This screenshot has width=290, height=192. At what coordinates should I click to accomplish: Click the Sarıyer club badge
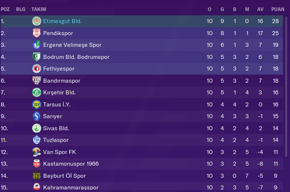[37, 116]
